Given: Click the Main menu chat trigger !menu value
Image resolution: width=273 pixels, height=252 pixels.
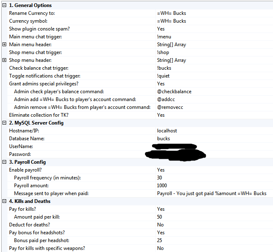Looking at the screenshot, I should pyautogui.click(x=164, y=37).
